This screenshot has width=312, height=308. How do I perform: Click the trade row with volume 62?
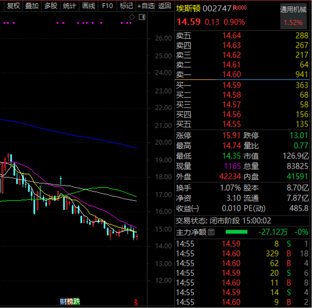pos(242,263)
